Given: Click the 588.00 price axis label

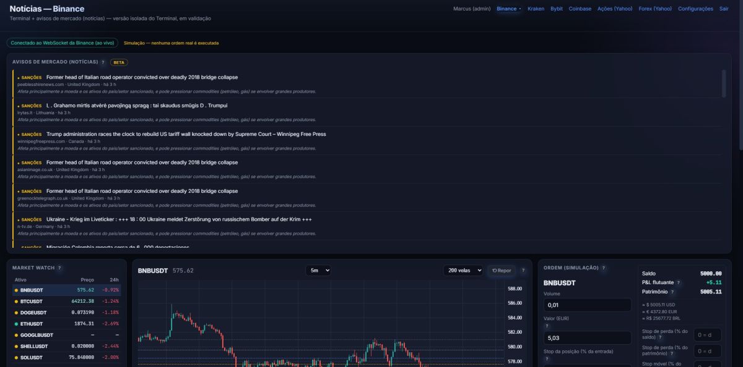Looking at the screenshot, I should click(x=515, y=289).
